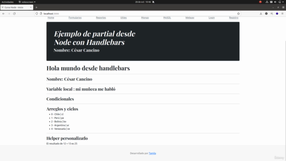Open the vokoscreen app menu dropdown
Image resolution: width=286 pixels, height=161 pixels.
pos(27,2)
